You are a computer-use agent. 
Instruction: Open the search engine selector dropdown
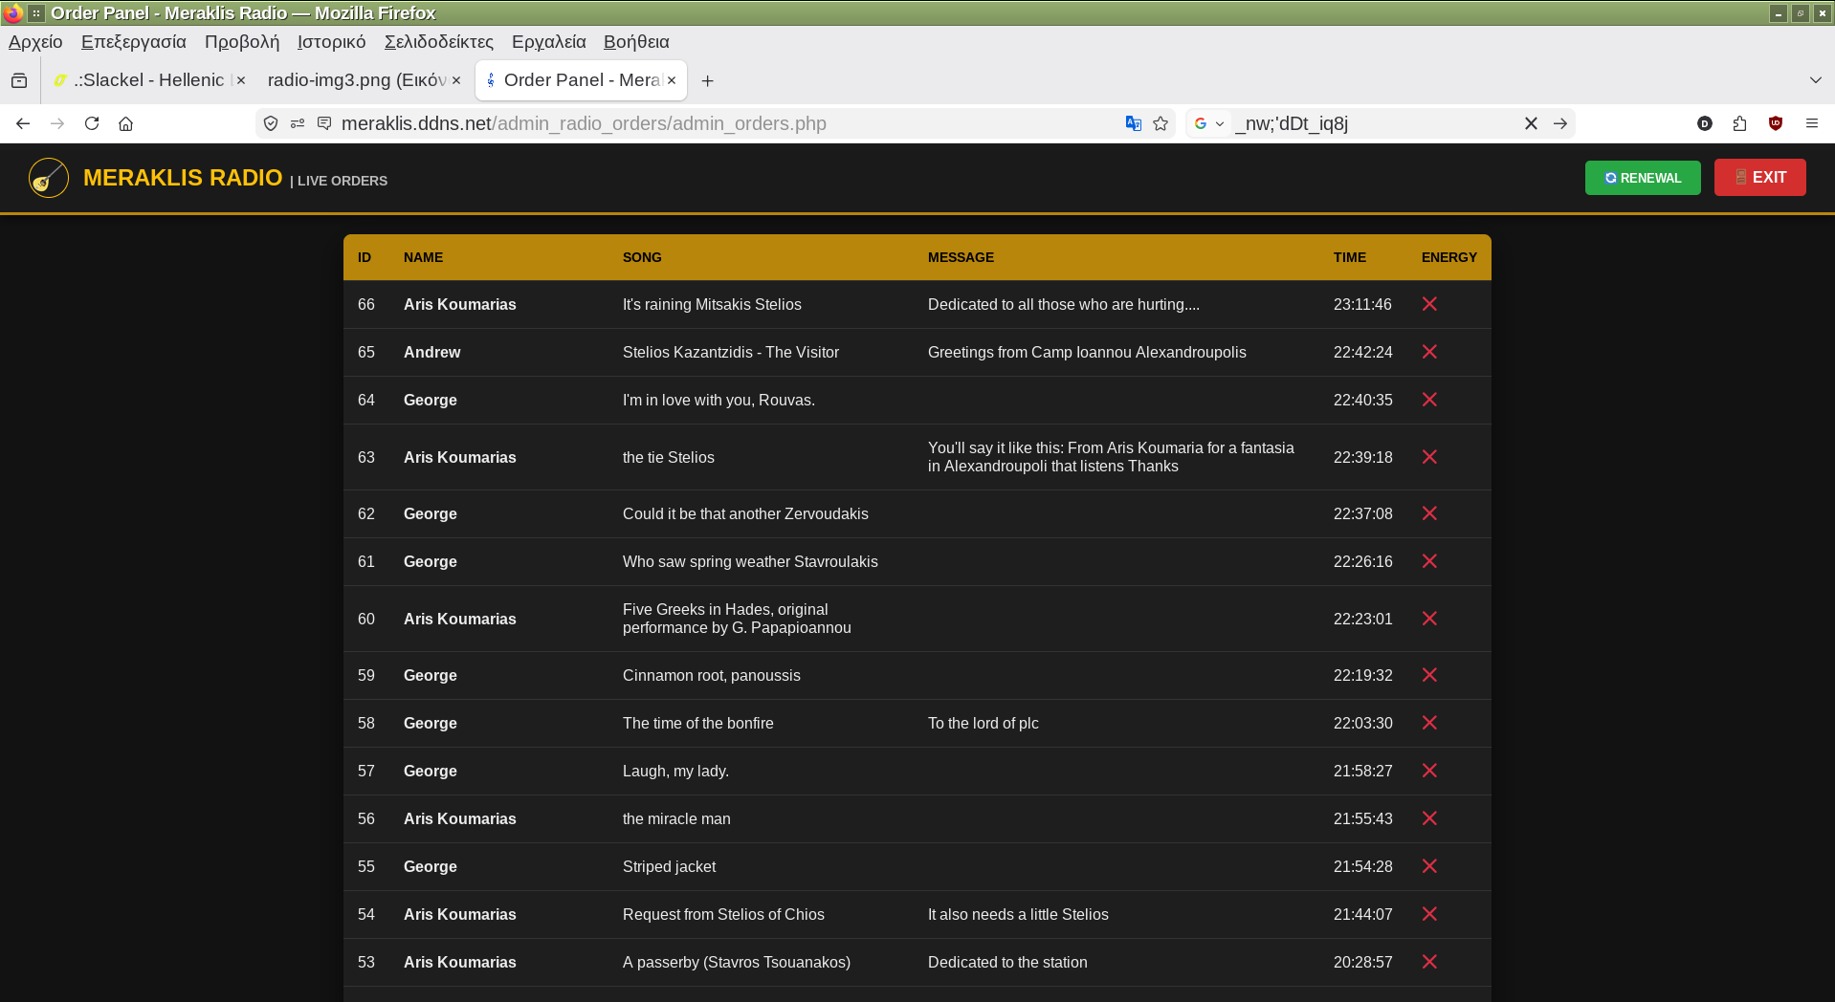pos(1209,123)
